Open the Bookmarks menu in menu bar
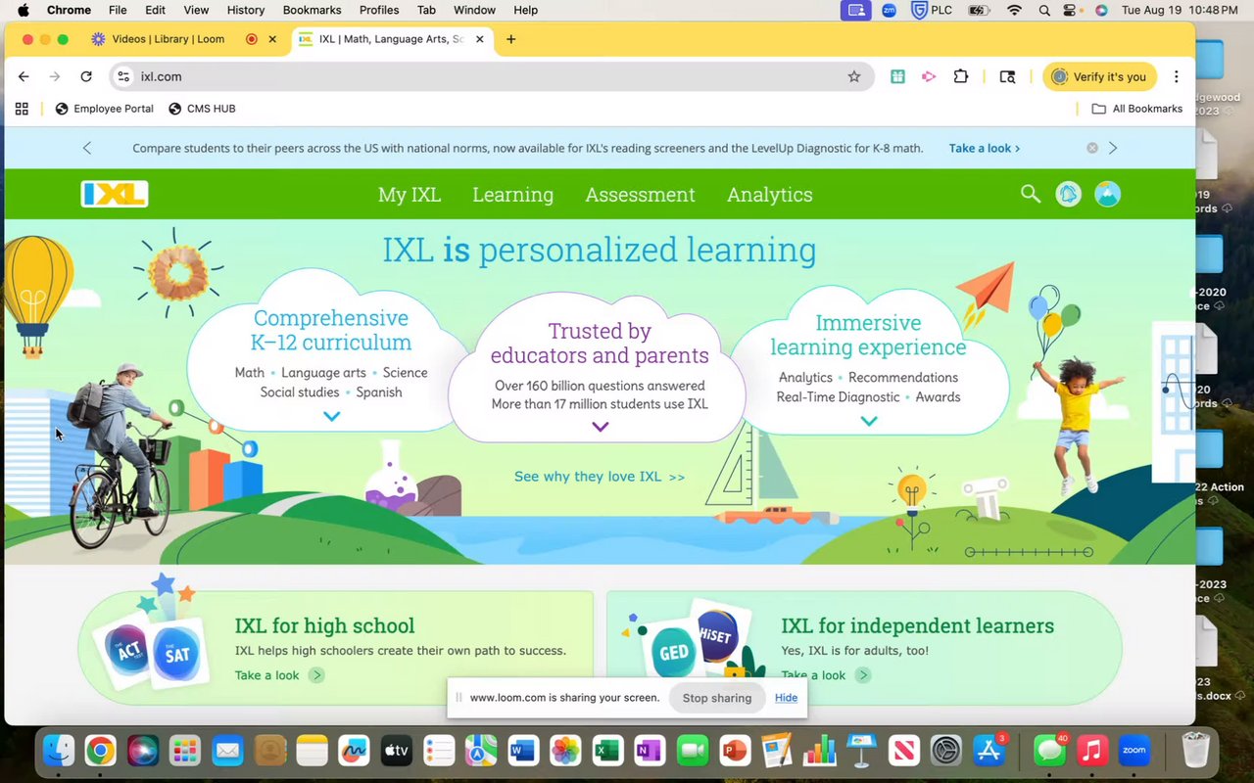This screenshot has height=783, width=1254. (312, 10)
